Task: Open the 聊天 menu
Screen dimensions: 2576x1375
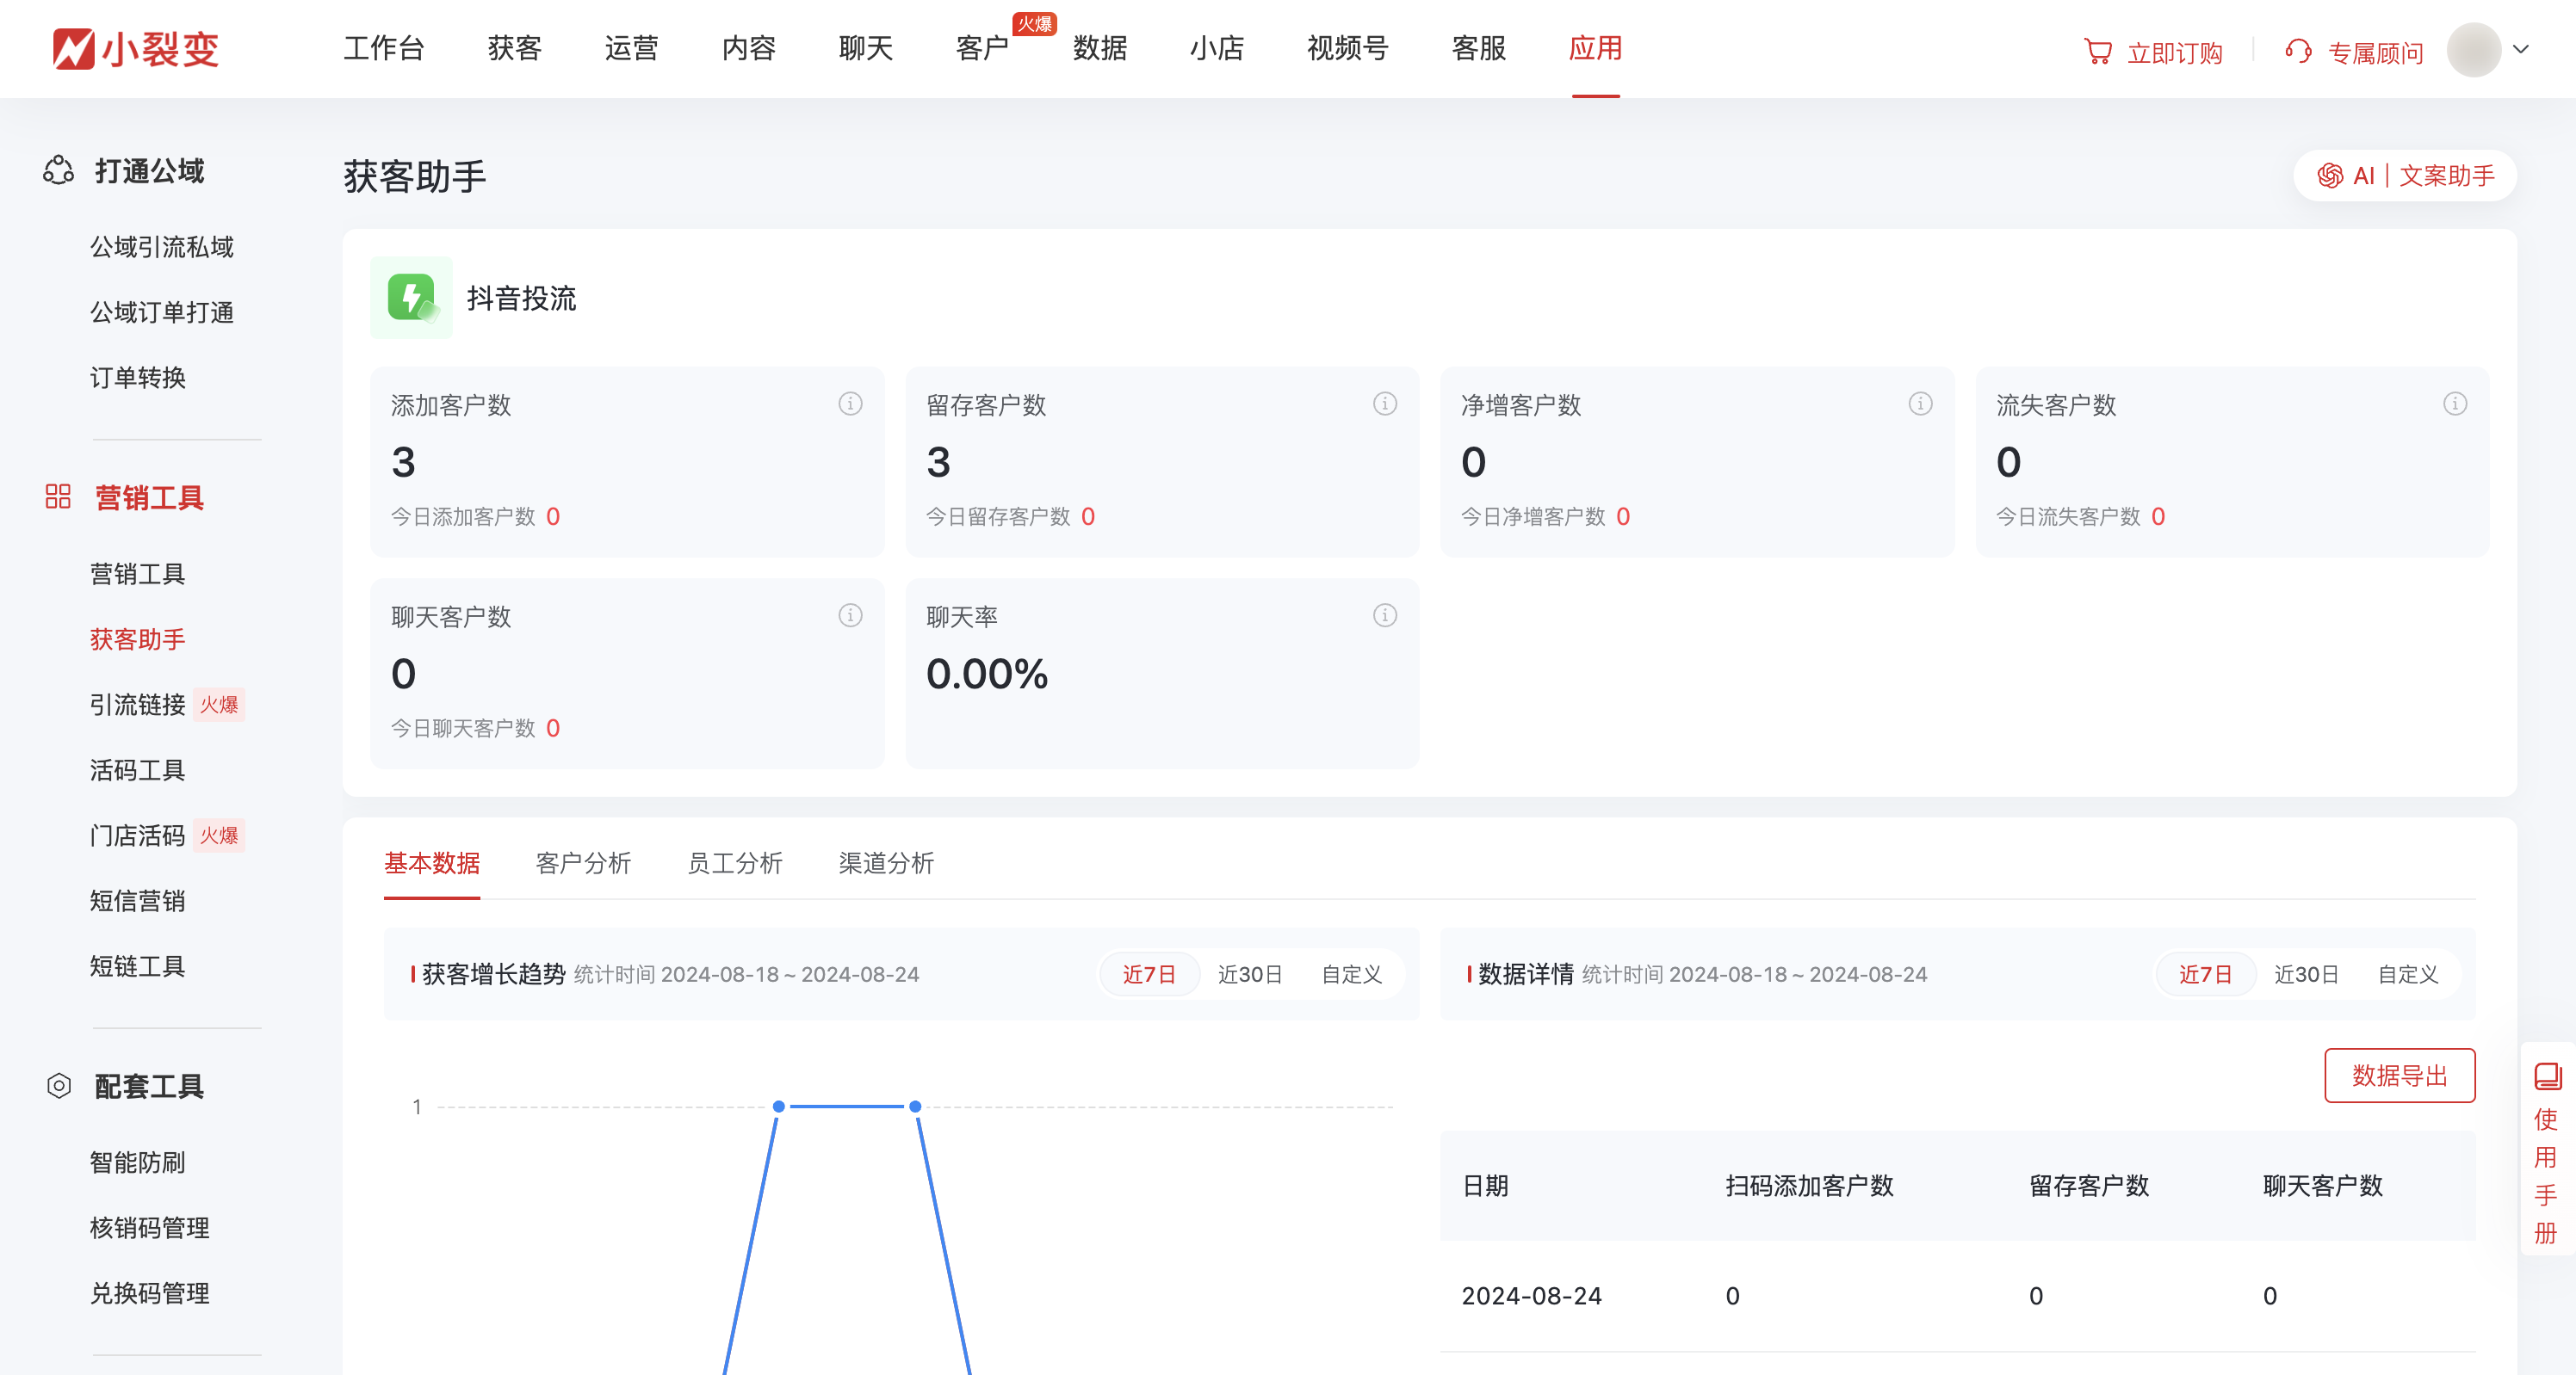Action: (865, 48)
